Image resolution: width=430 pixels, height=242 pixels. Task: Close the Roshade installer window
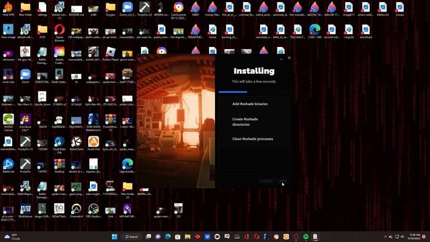(289, 58)
